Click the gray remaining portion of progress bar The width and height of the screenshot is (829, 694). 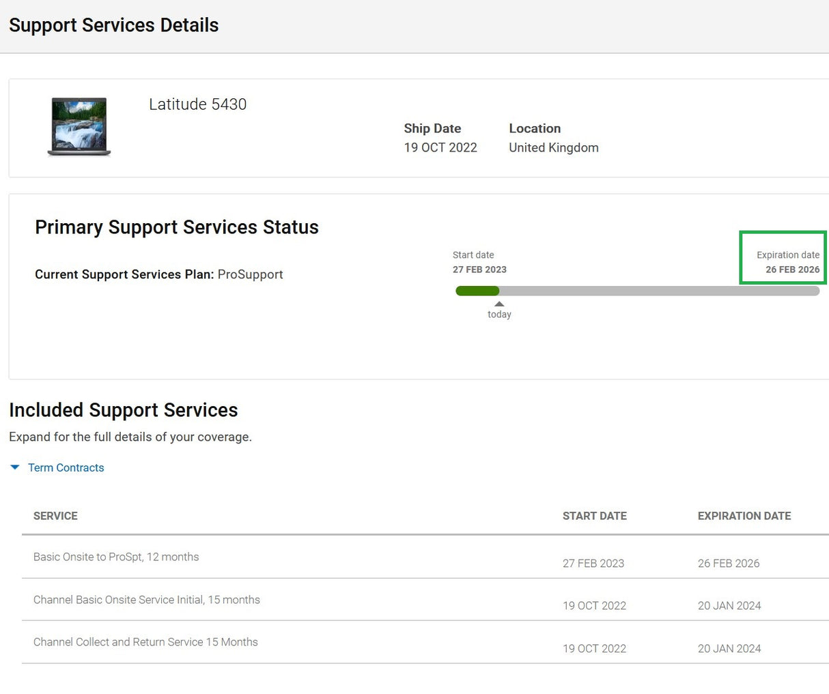click(x=658, y=291)
